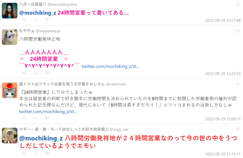
Task: Like the mgy_sax tweet
Action: click(47, 153)
